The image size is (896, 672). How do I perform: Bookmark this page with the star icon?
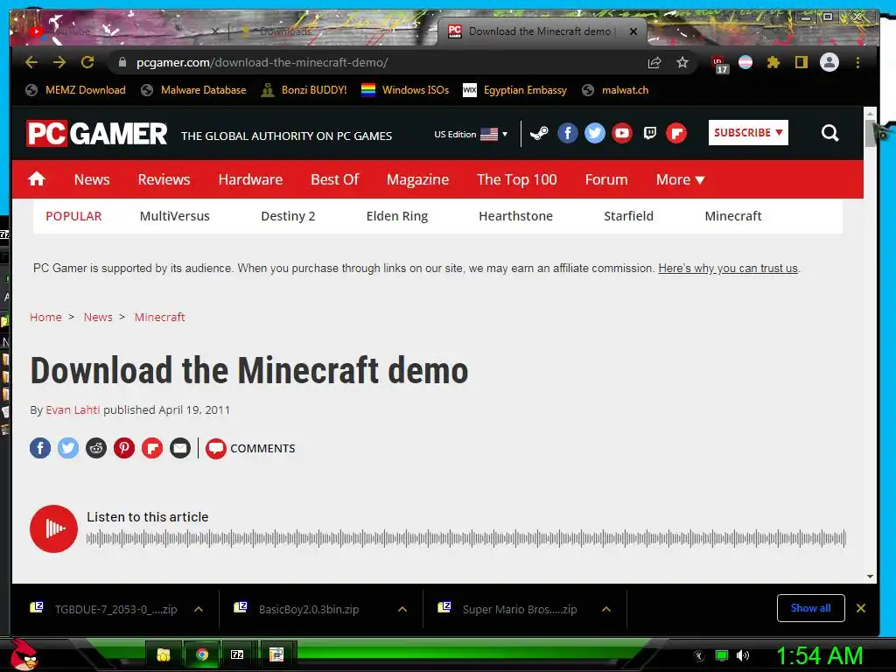click(x=682, y=62)
